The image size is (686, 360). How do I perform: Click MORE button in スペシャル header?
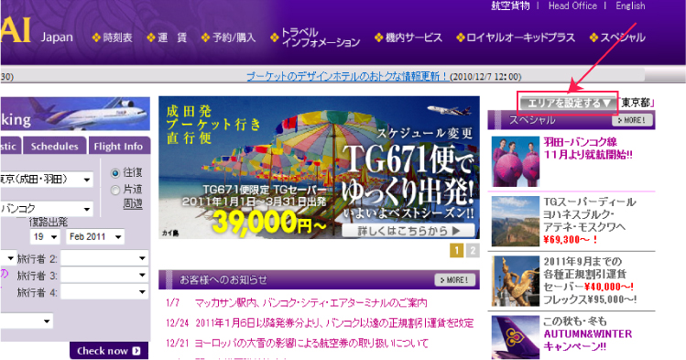(632, 120)
